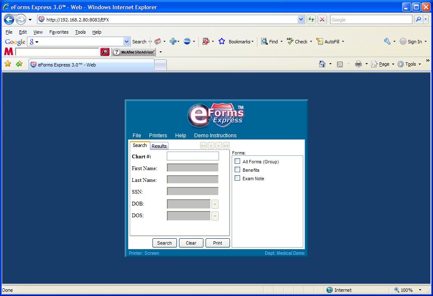Click the popup blocker icon in Google toolbar

coord(206,41)
